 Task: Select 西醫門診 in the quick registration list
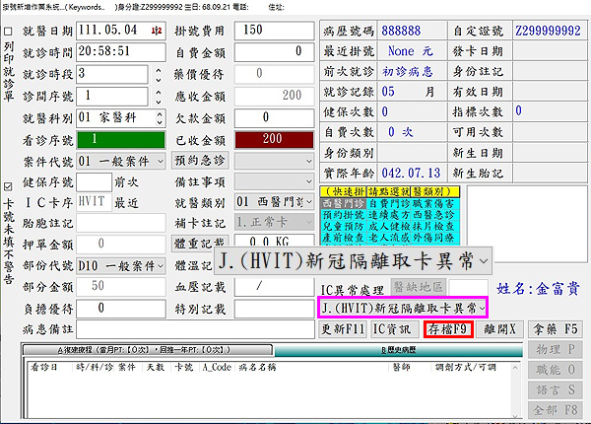(x=342, y=201)
